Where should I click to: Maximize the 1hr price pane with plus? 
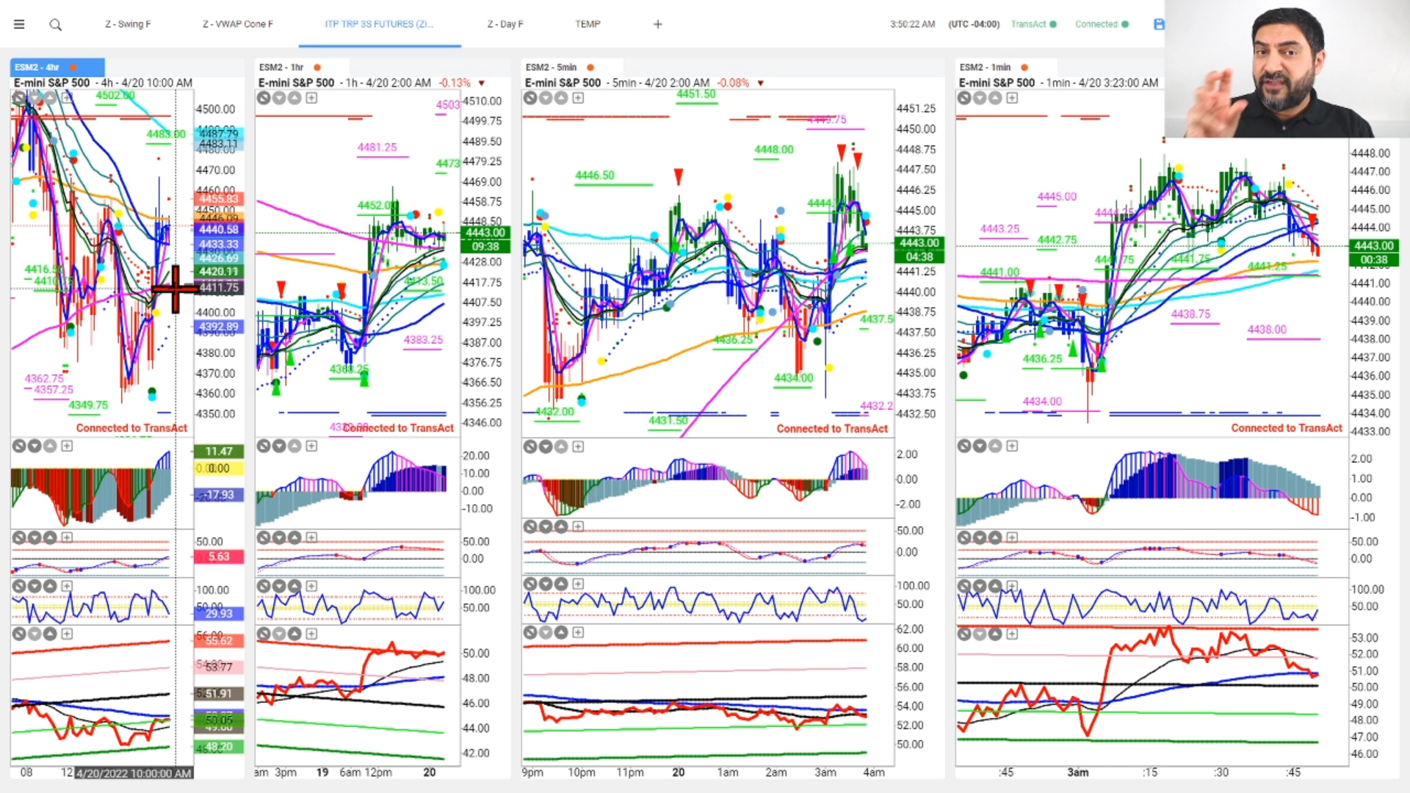coord(311,98)
